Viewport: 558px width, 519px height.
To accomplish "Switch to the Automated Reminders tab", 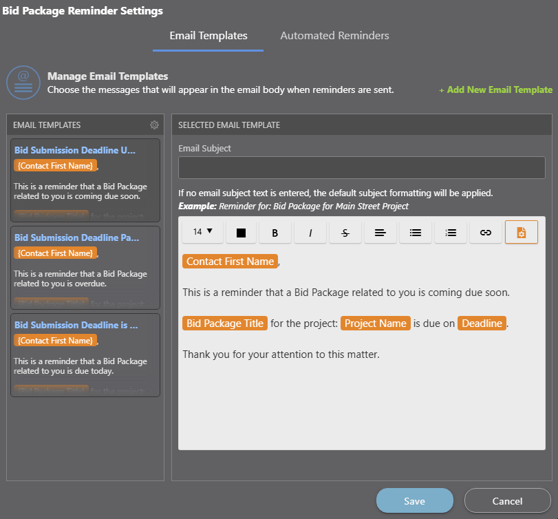I will tap(334, 36).
